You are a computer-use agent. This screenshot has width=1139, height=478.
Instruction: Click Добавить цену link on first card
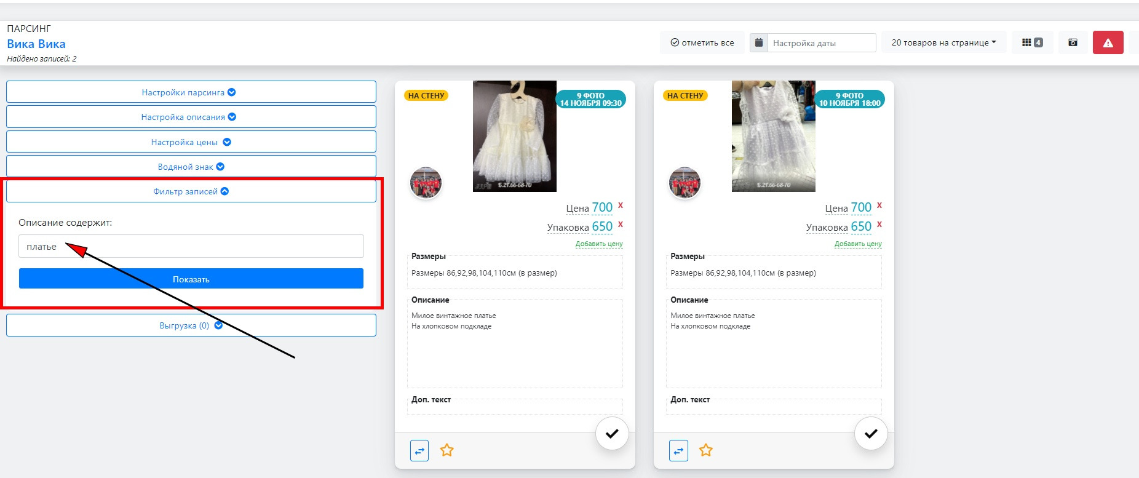click(x=599, y=244)
